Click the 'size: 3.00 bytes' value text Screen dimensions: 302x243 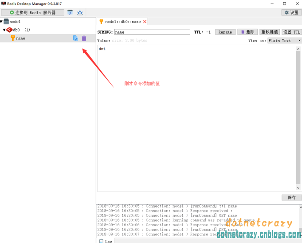point(129,41)
